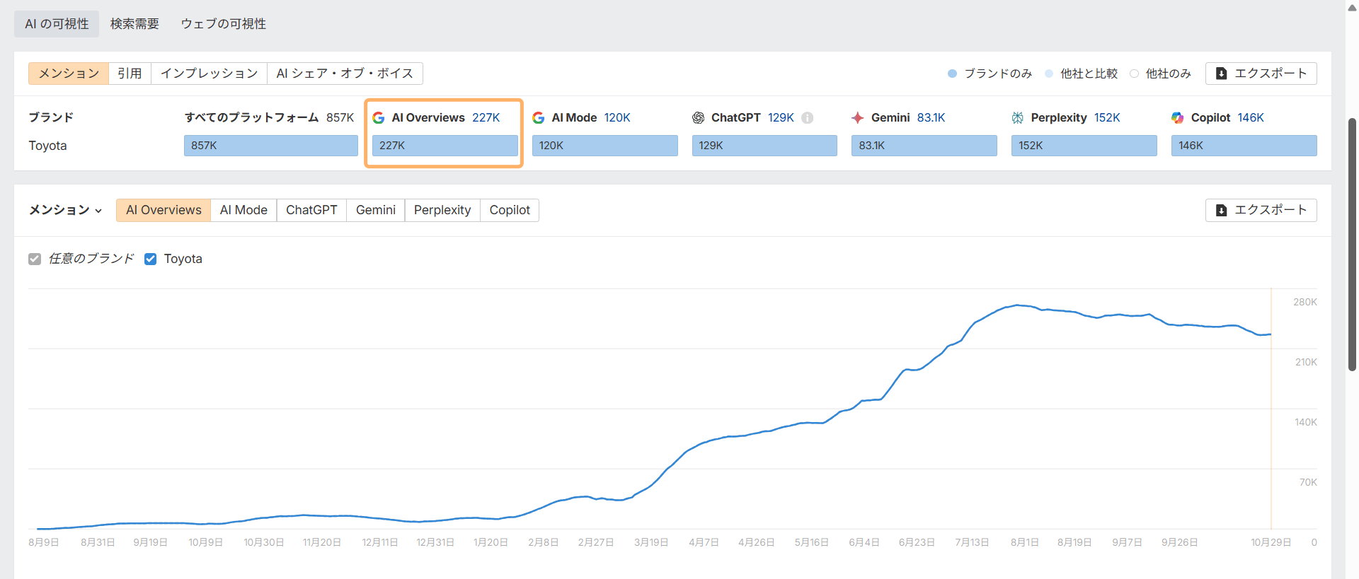Select ChatGPT chart tab
Viewport: 1359px width, 579px height.
311,210
